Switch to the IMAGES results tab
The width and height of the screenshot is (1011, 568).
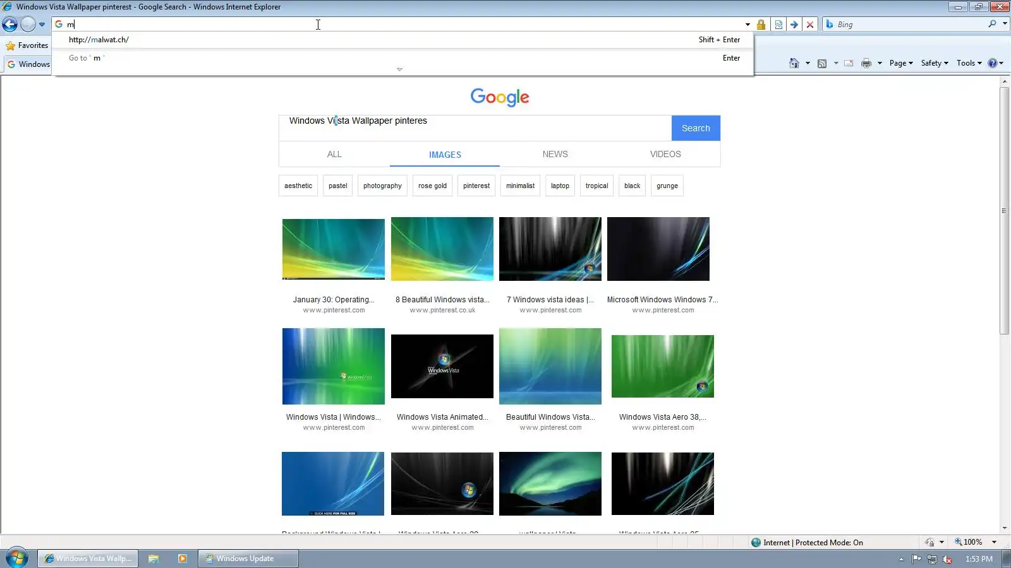tap(445, 155)
